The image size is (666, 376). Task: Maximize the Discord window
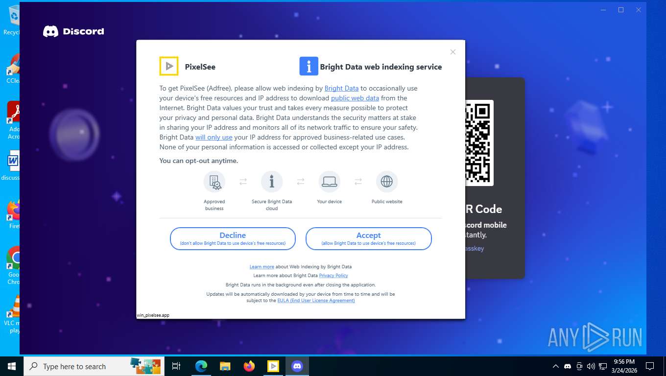tap(621, 10)
